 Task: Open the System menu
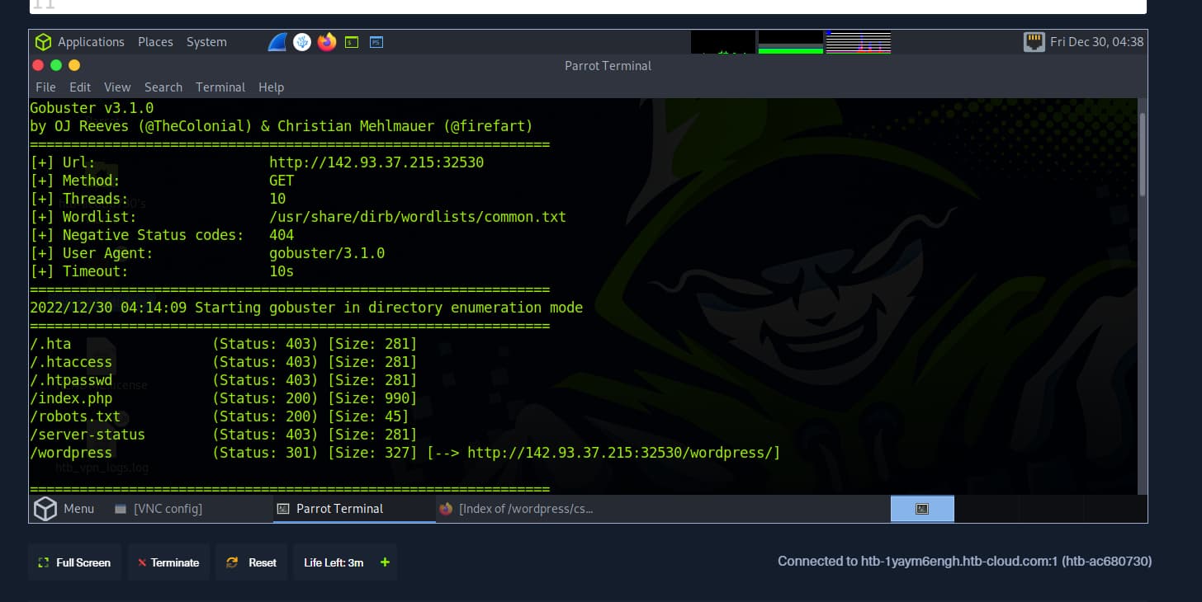pos(206,42)
